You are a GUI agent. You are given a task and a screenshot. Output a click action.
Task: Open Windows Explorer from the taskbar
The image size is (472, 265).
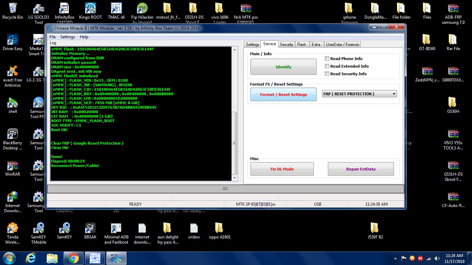pyautogui.click(x=52, y=258)
